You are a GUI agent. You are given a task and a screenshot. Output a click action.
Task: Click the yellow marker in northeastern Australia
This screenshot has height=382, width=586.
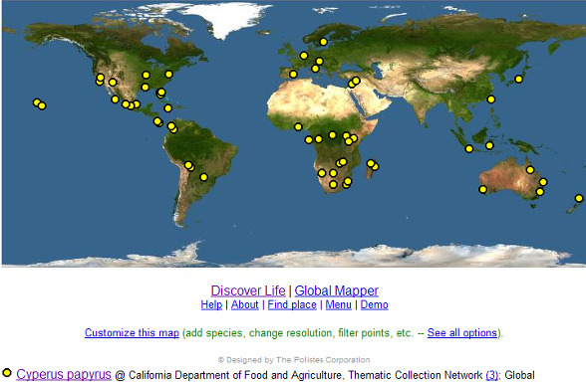(x=530, y=170)
